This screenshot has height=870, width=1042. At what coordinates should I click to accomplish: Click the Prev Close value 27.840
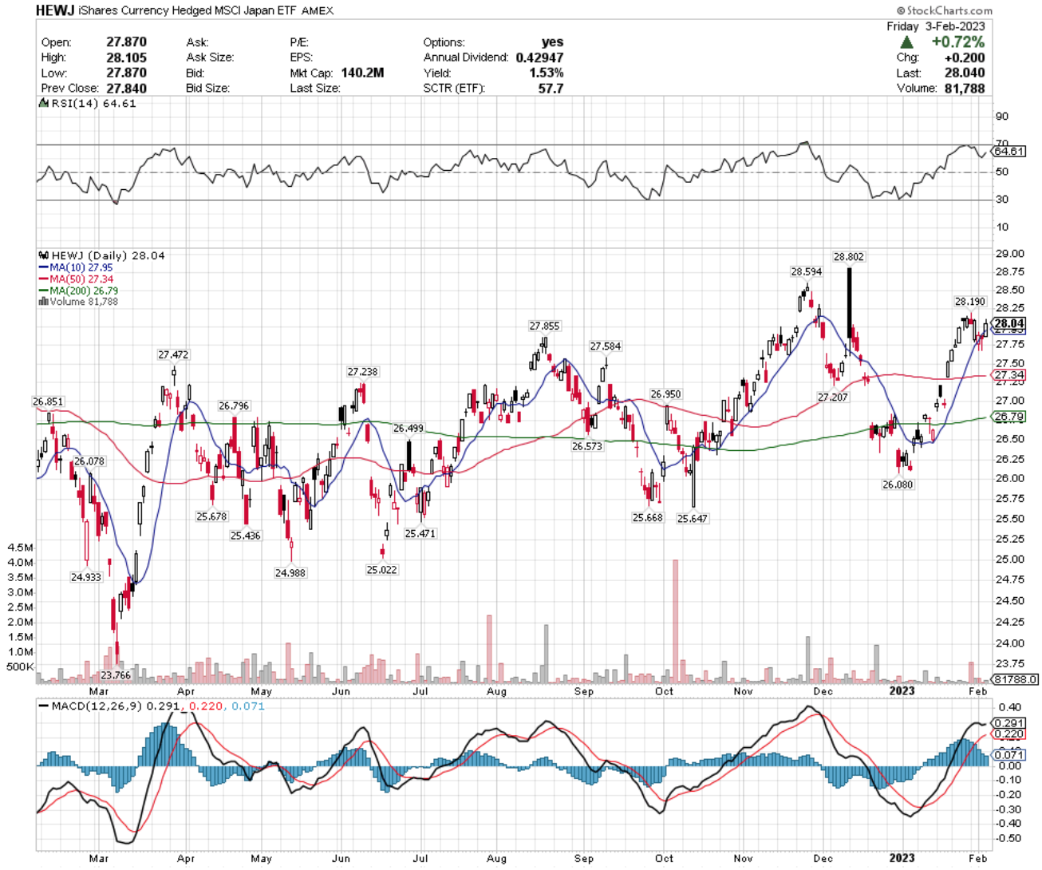click(126, 88)
